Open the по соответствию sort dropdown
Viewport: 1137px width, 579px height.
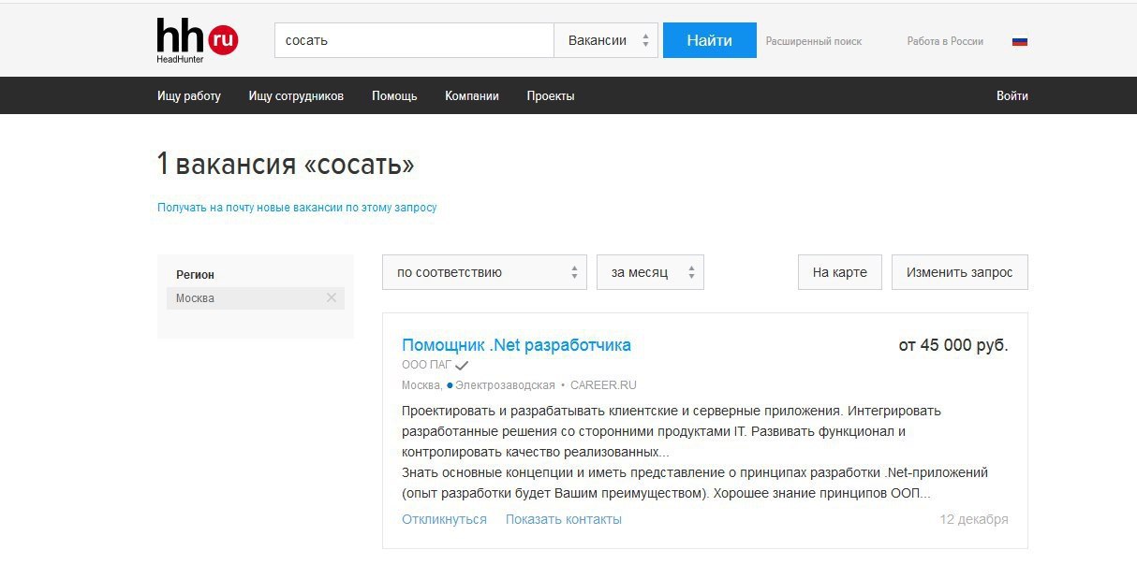(x=484, y=272)
